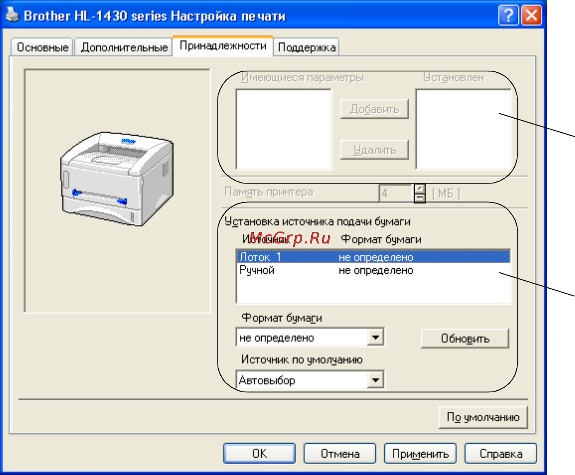Select the Лоток 1 row
Screen dimensions: 575x475
(x=373, y=257)
